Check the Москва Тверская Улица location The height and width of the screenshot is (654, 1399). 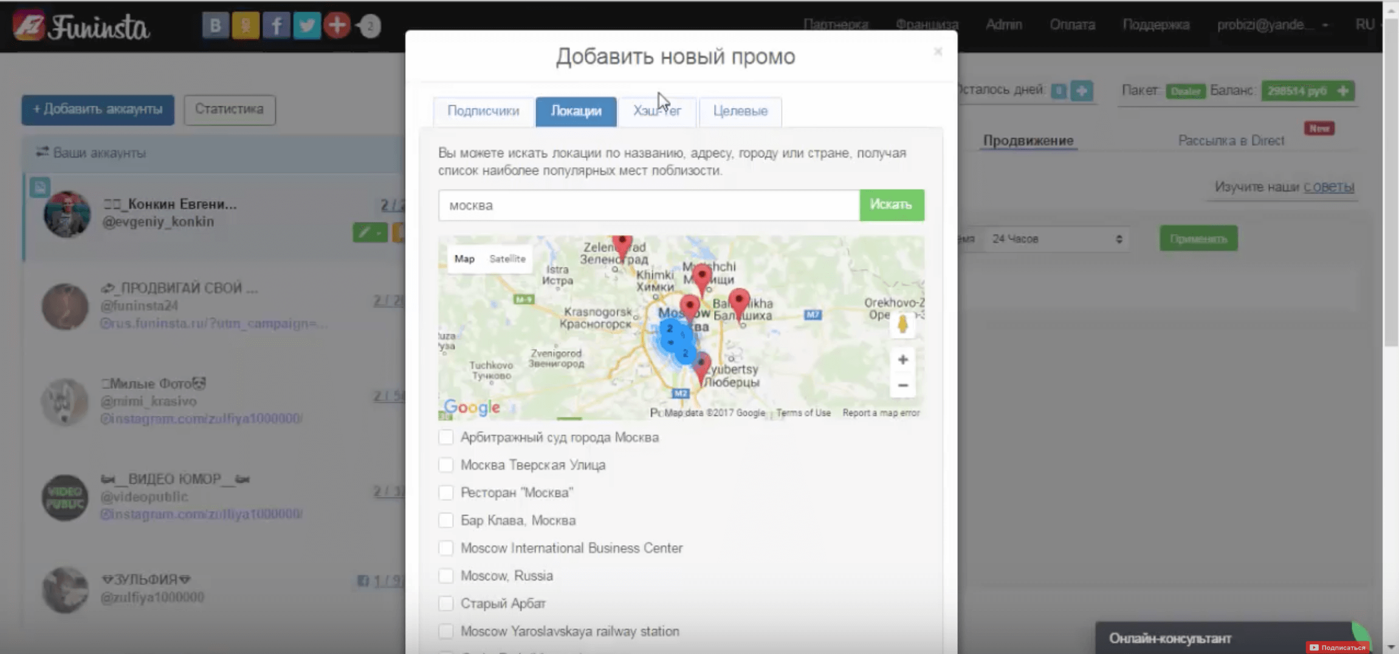click(446, 465)
